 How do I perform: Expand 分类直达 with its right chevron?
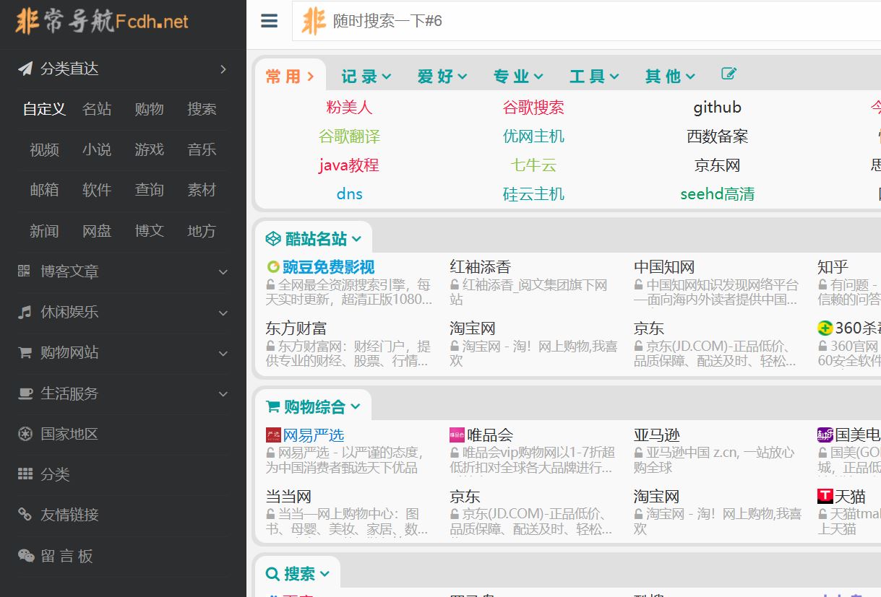tap(223, 69)
